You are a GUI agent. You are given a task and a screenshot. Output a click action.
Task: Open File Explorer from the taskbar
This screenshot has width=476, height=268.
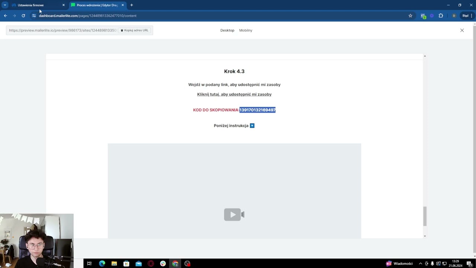tap(114, 264)
